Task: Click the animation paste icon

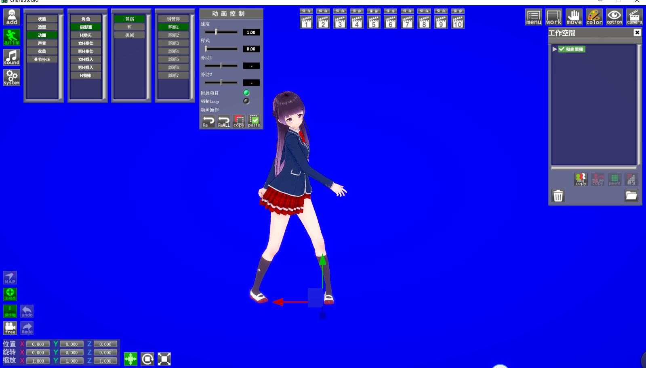Action: pos(254,121)
